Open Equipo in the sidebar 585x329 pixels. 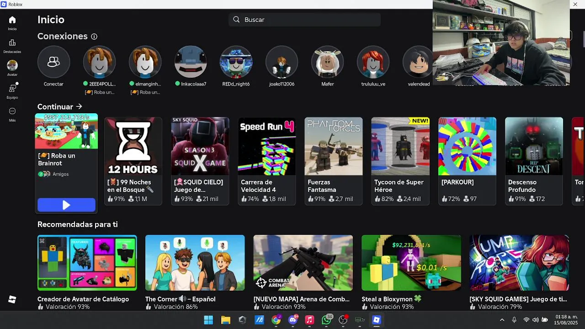pyautogui.click(x=12, y=88)
